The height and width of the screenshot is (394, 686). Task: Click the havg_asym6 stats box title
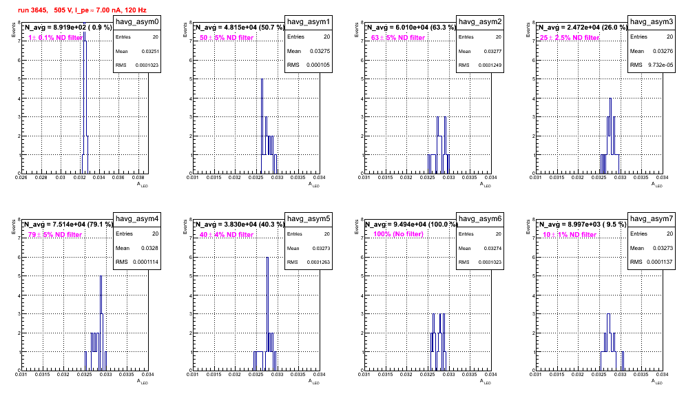480,219
